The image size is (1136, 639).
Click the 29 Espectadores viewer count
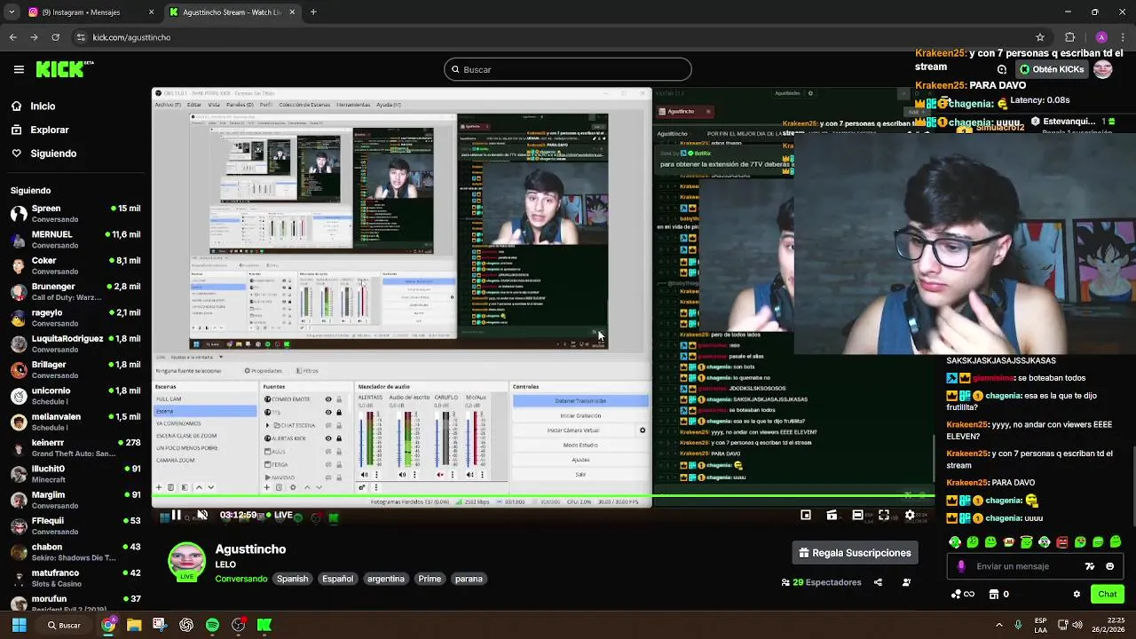coord(821,582)
